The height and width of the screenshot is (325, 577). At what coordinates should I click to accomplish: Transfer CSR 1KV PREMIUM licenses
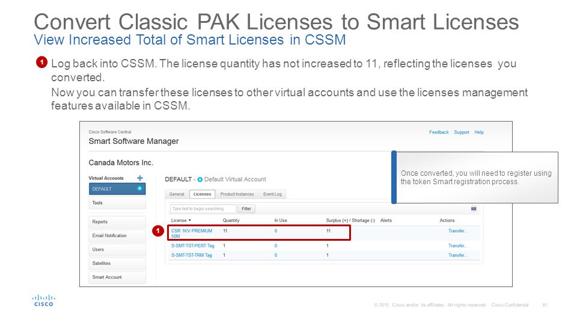(x=457, y=231)
